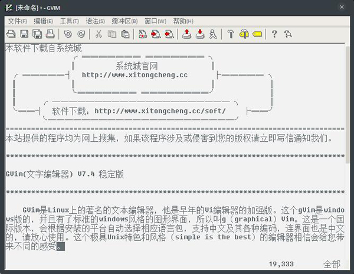This screenshot has height=274, width=354.
Task: Click the Load Session icon
Action: tap(186, 34)
